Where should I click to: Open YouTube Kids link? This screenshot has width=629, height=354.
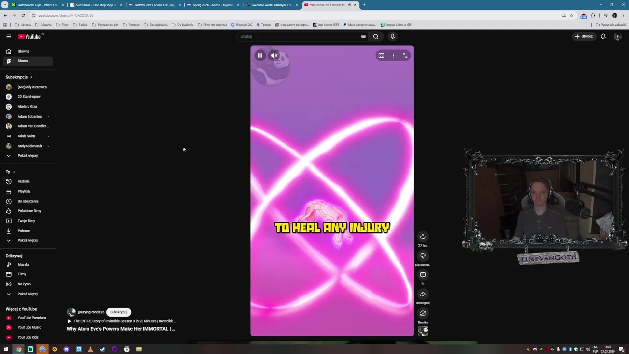pyautogui.click(x=28, y=337)
